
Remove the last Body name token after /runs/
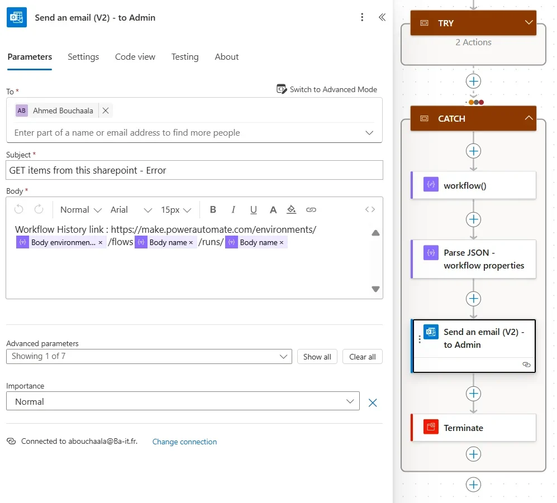pyautogui.click(x=282, y=242)
